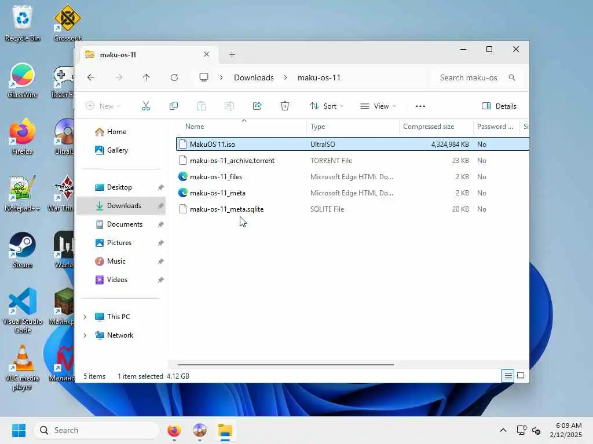Viewport: 593px width, 444px height.
Task: Switch to details list view icon
Action: pyautogui.click(x=508, y=376)
